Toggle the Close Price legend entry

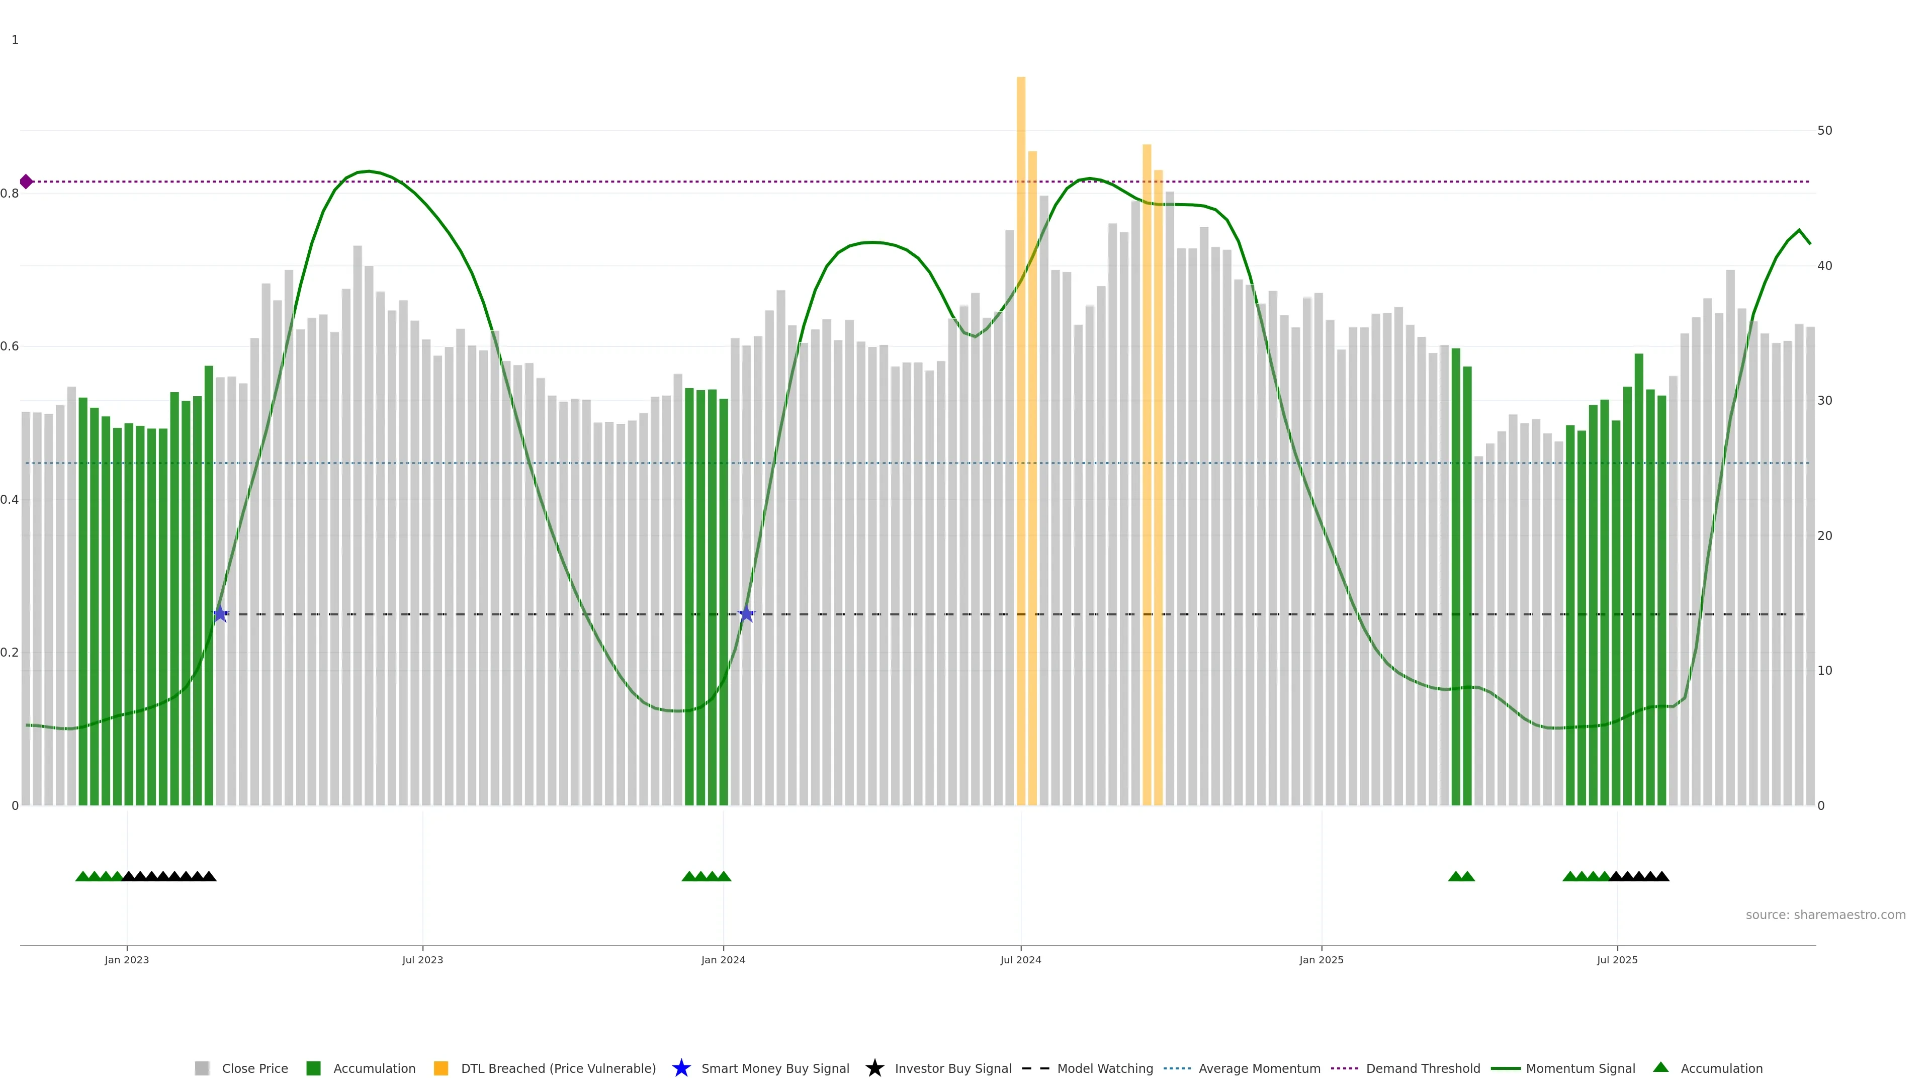(255, 1068)
